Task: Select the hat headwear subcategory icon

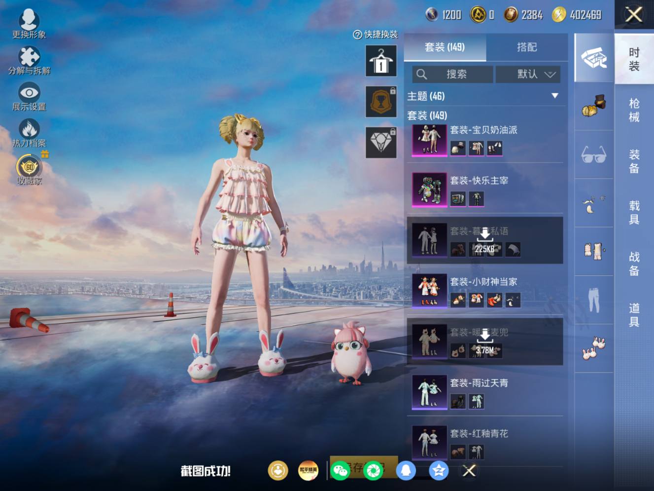Action: tap(594, 106)
